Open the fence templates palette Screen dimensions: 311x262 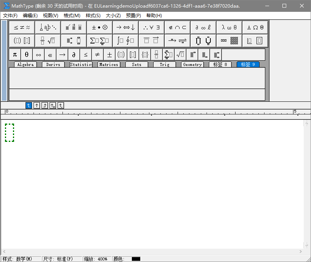point(22,41)
